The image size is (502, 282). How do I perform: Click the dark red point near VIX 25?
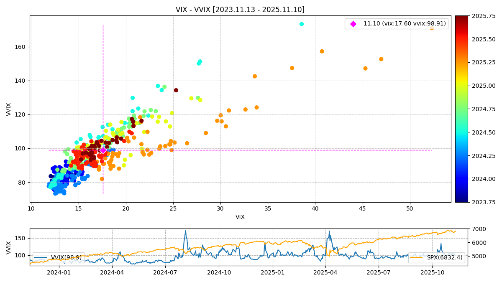(x=176, y=90)
